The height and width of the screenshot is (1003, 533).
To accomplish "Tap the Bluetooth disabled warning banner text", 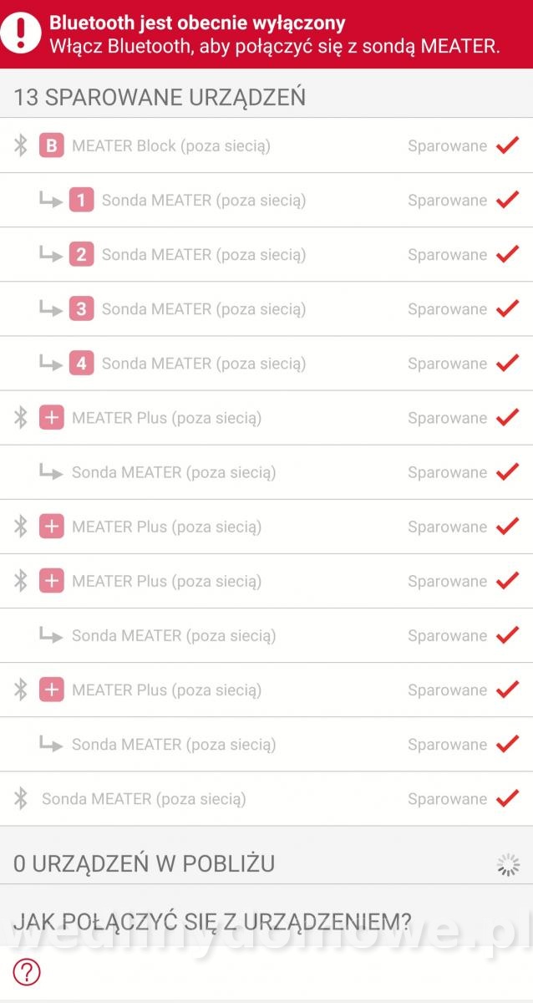I will (275, 34).
